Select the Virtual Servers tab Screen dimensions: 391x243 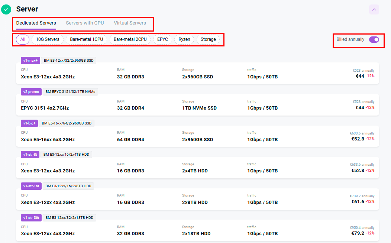tap(130, 23)
